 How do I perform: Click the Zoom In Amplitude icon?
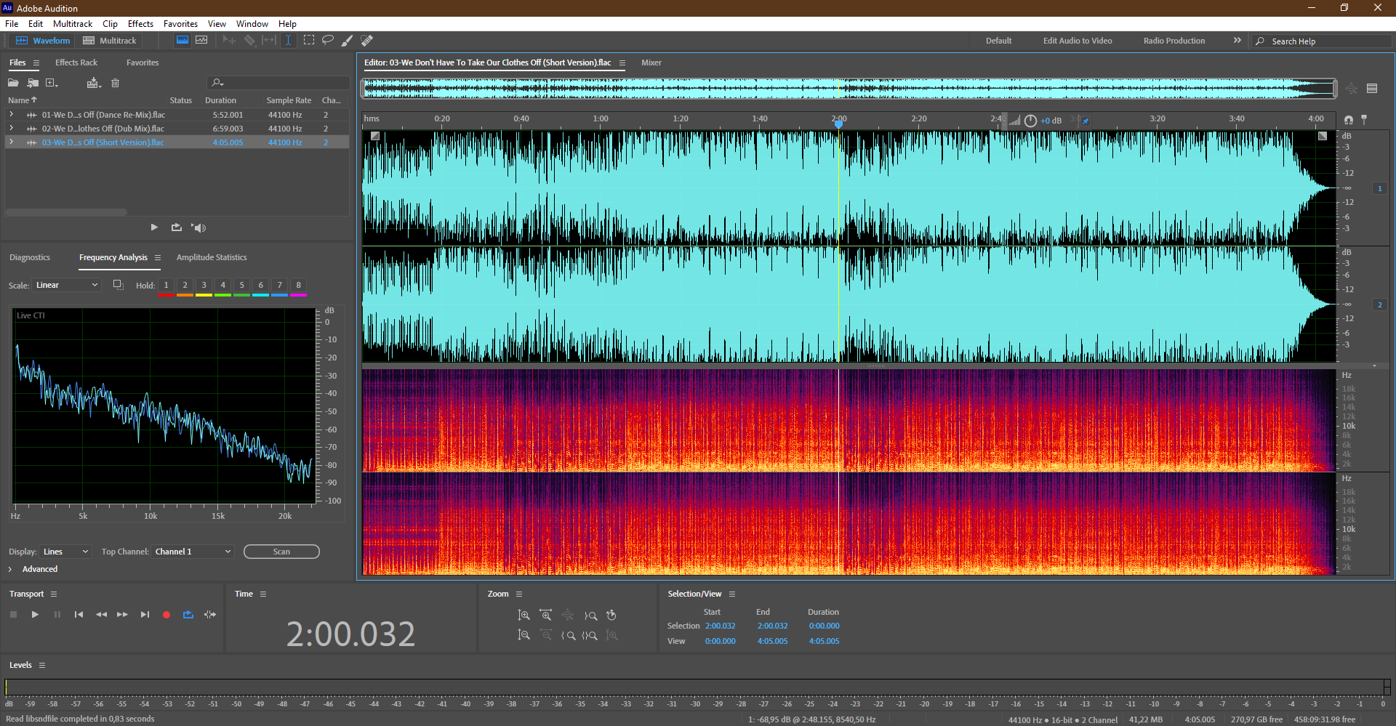[x=523, y=616]
